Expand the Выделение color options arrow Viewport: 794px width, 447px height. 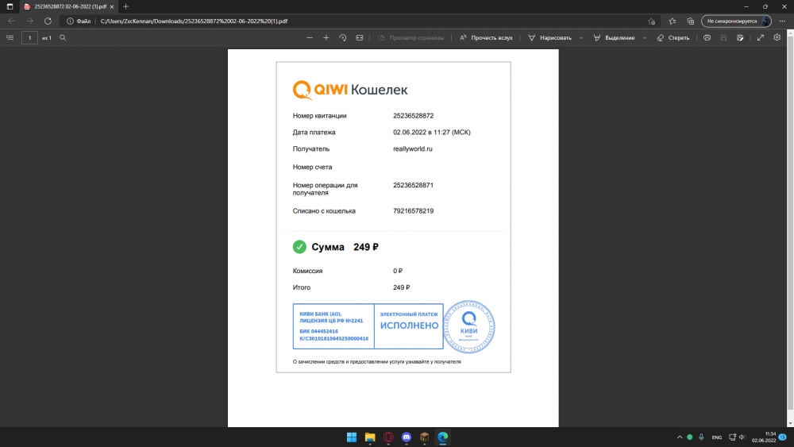(x=645, y=38)
